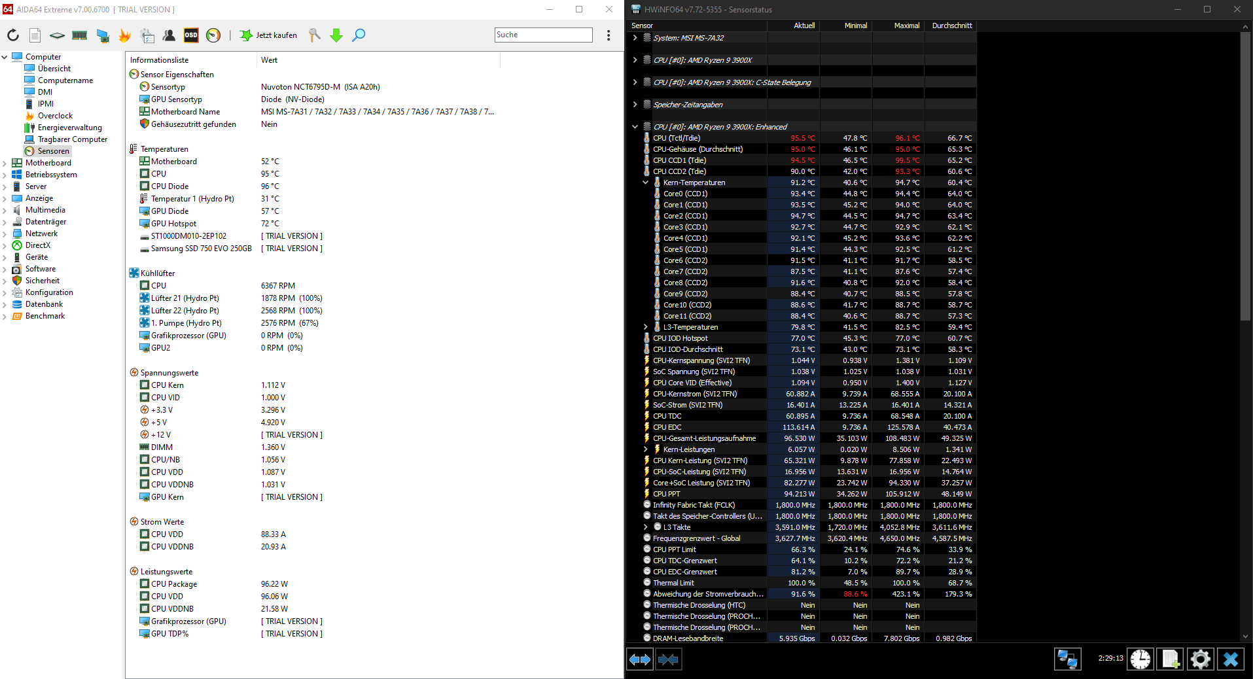
Task: Expand the Kern-Leistungen entry
Action: [645, 449]
